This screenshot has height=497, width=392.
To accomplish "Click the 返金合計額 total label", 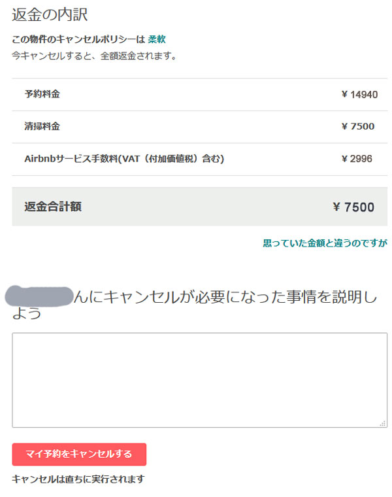I will 53,207.
